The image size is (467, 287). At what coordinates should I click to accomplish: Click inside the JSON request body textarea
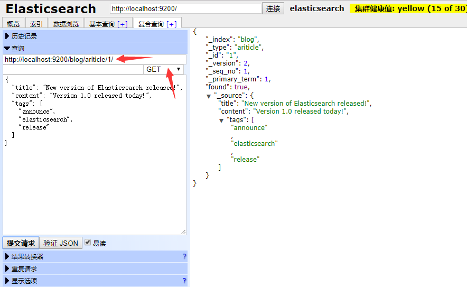[95, 155]
